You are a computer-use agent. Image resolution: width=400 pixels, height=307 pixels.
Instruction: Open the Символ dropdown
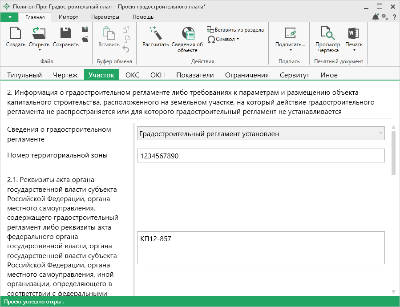[x=223, y=39]
